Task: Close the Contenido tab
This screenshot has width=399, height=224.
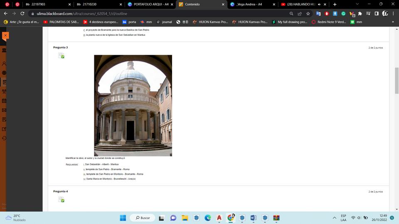Action: click(x=223, y=4)
